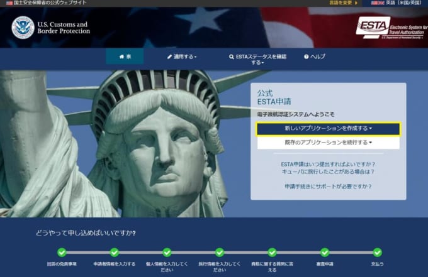428x277 pixels.
Task: Open the 適用する dropdown menu
Action: click(x=182, y=57)
